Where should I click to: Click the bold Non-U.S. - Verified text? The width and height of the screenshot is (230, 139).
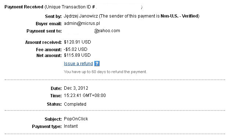[179, 16]
